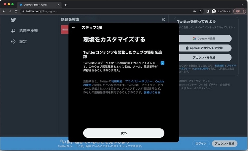This screenshot has height=151, width=248.
Task: Uncheck the web tracking checkbox
Action: 162,63
